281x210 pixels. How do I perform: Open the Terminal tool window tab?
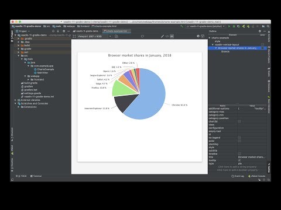point(36,176)
